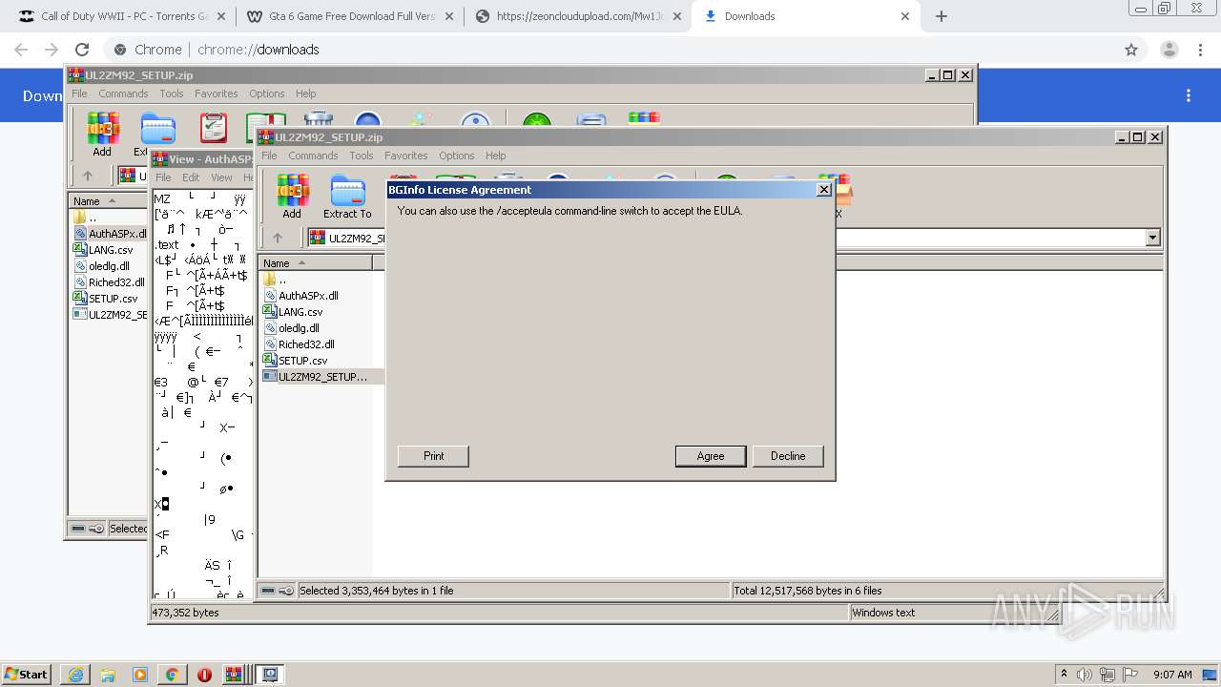Launch Internet Explorer from taskbar
Viewport: 1221px width, 687px height.
pyautogui.click(x=74, y=675)
